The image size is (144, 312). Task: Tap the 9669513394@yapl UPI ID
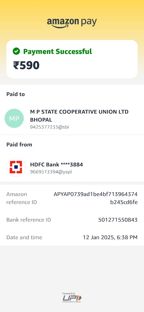tap(51, 172)
